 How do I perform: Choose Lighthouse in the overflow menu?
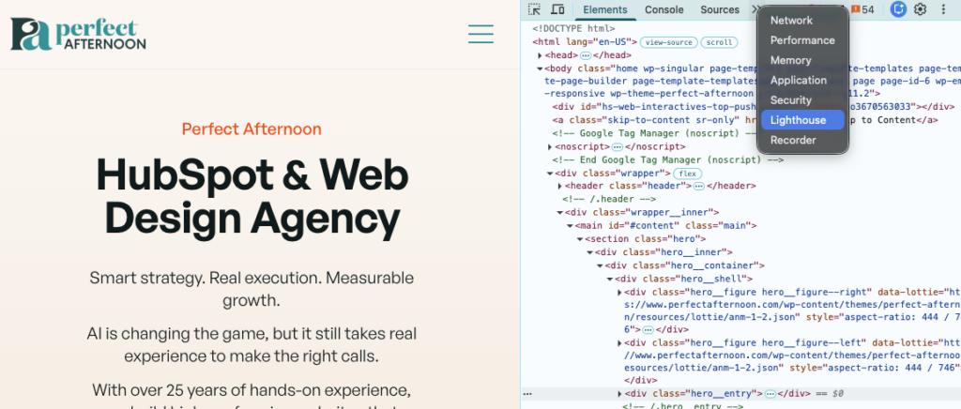pyautogui.click(x=803, y=120)
